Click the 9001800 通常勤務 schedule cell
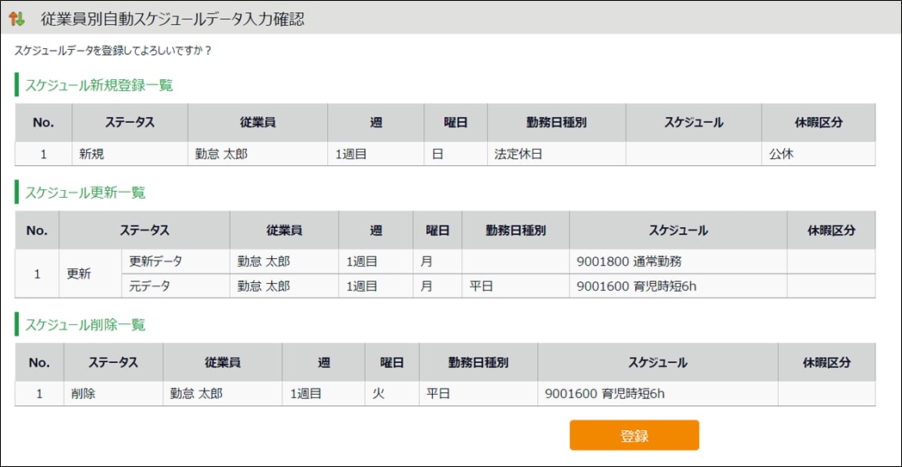Screen dimensions: 902x467 tap(628, 261)
